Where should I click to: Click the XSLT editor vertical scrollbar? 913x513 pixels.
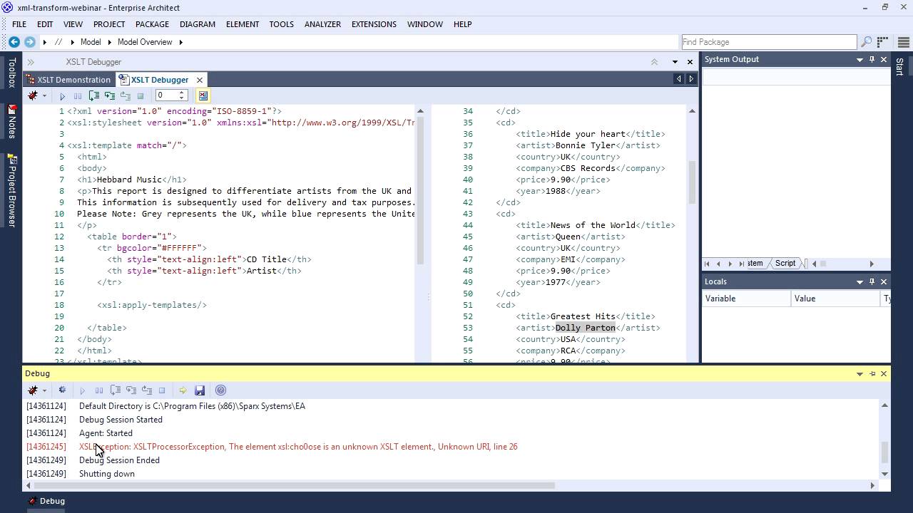[420, 190]
